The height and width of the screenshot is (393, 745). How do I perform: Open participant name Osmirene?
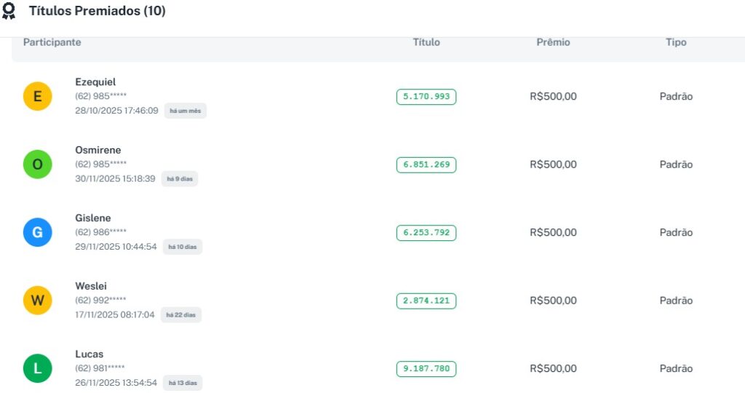98,150
